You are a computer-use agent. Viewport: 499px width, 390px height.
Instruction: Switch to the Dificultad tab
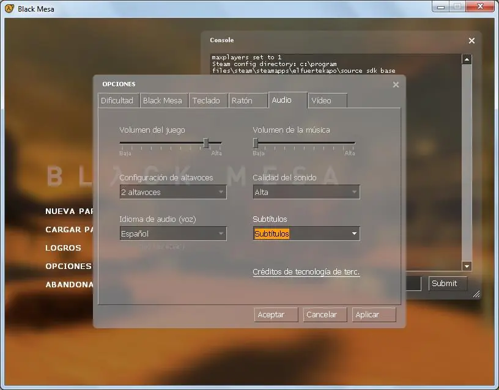[x=119, y=100]
